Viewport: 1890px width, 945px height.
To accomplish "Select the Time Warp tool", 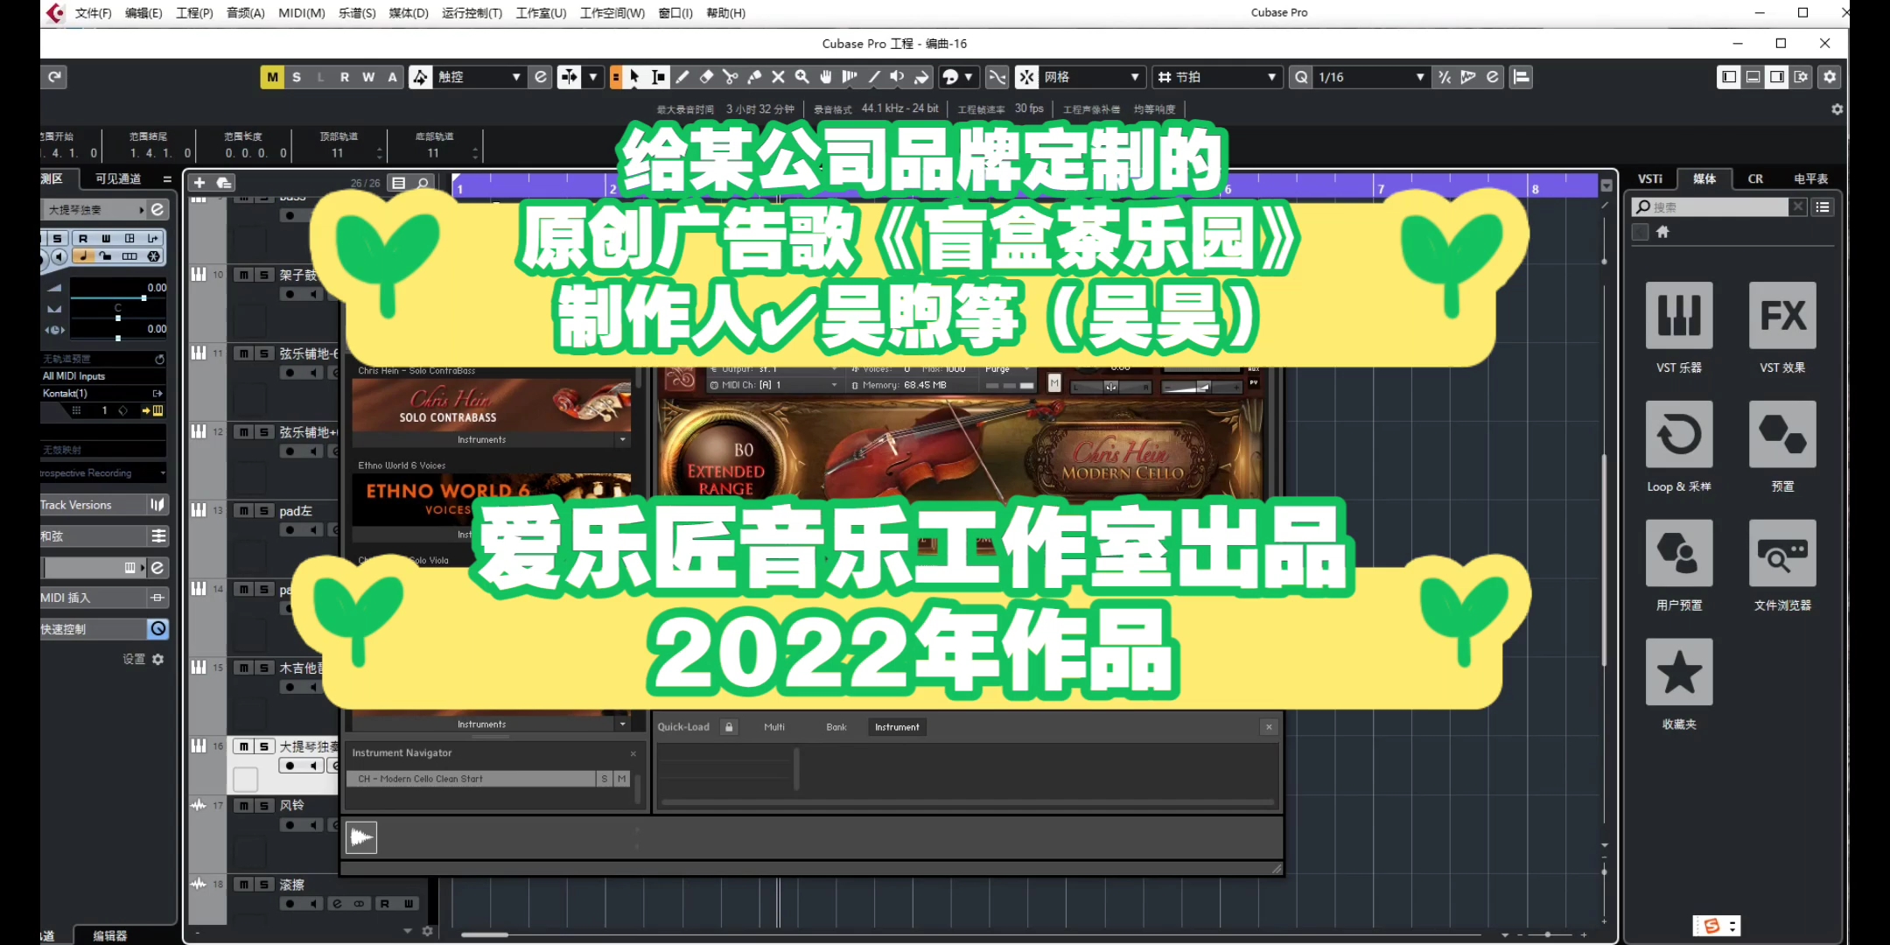I will pyautogui.click(x=849, y=77).
